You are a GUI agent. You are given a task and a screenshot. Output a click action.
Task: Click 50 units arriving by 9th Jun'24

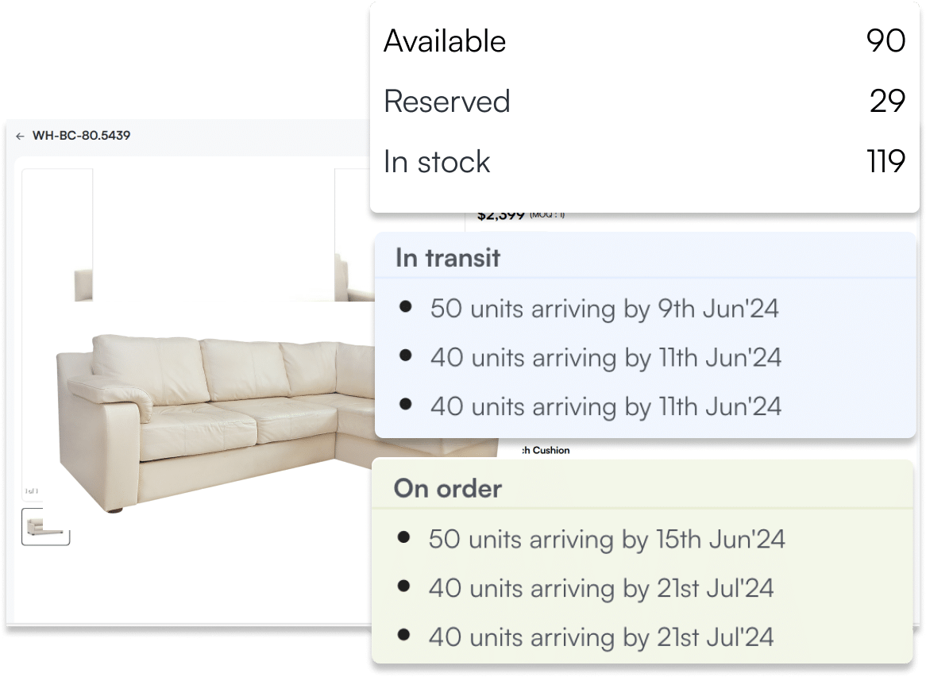point(604,309)
